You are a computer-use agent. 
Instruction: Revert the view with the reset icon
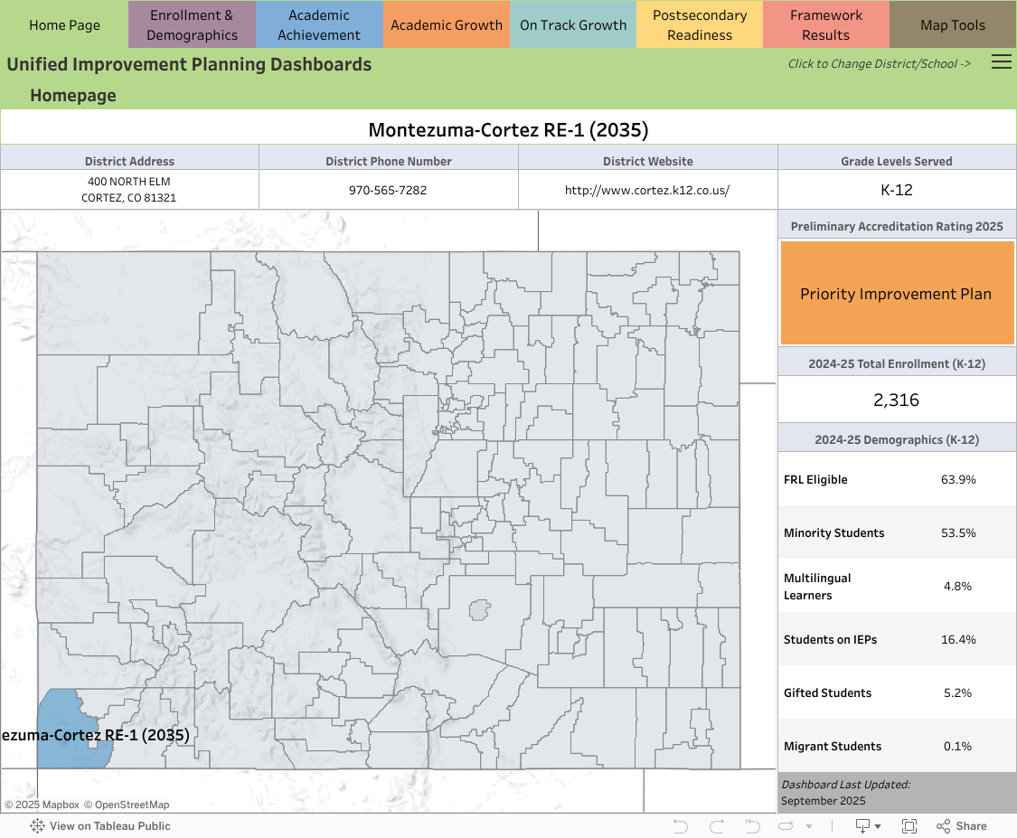tap(752, 825)
